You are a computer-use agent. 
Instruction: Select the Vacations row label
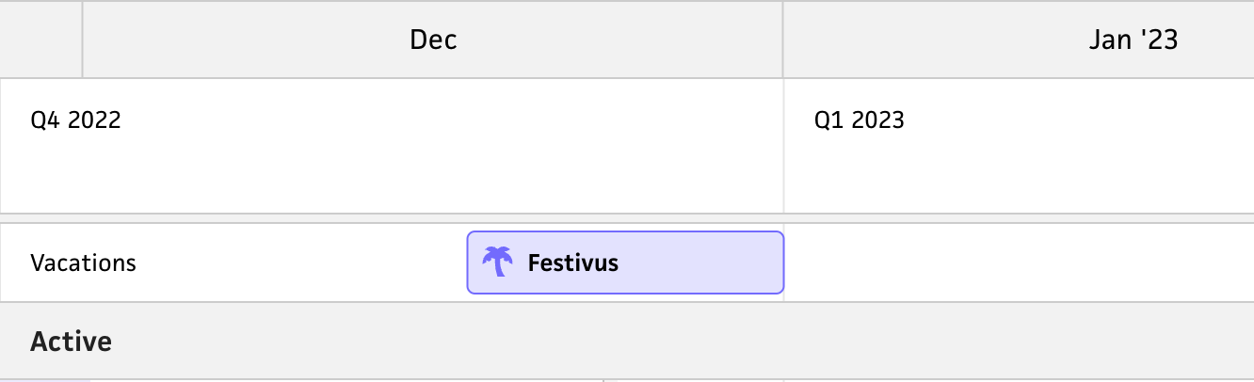coord(83,263)
